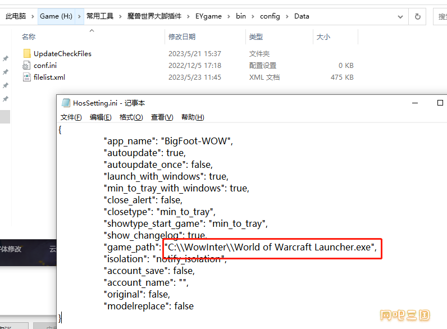
Task: Minimize the HosSetting.ini Notepad window
Action: (415, 103)
